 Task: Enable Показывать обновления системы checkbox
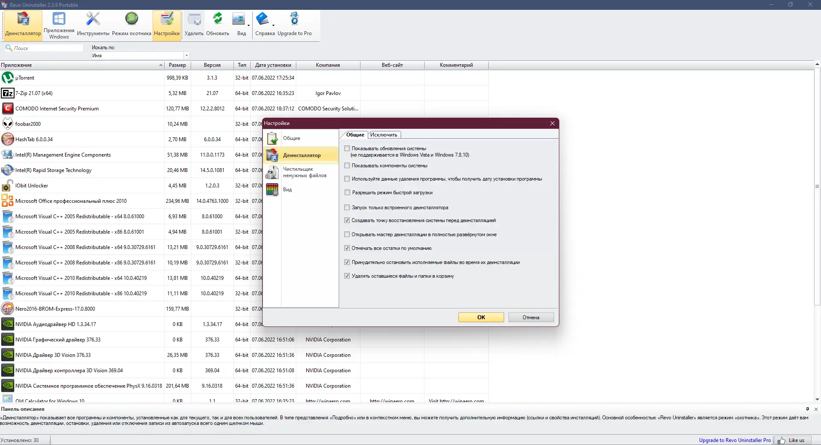tap(347, 148)
